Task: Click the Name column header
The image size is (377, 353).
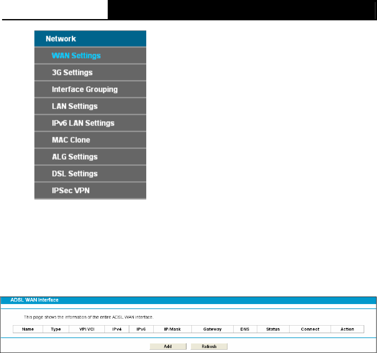Action: tap(28, 329)
